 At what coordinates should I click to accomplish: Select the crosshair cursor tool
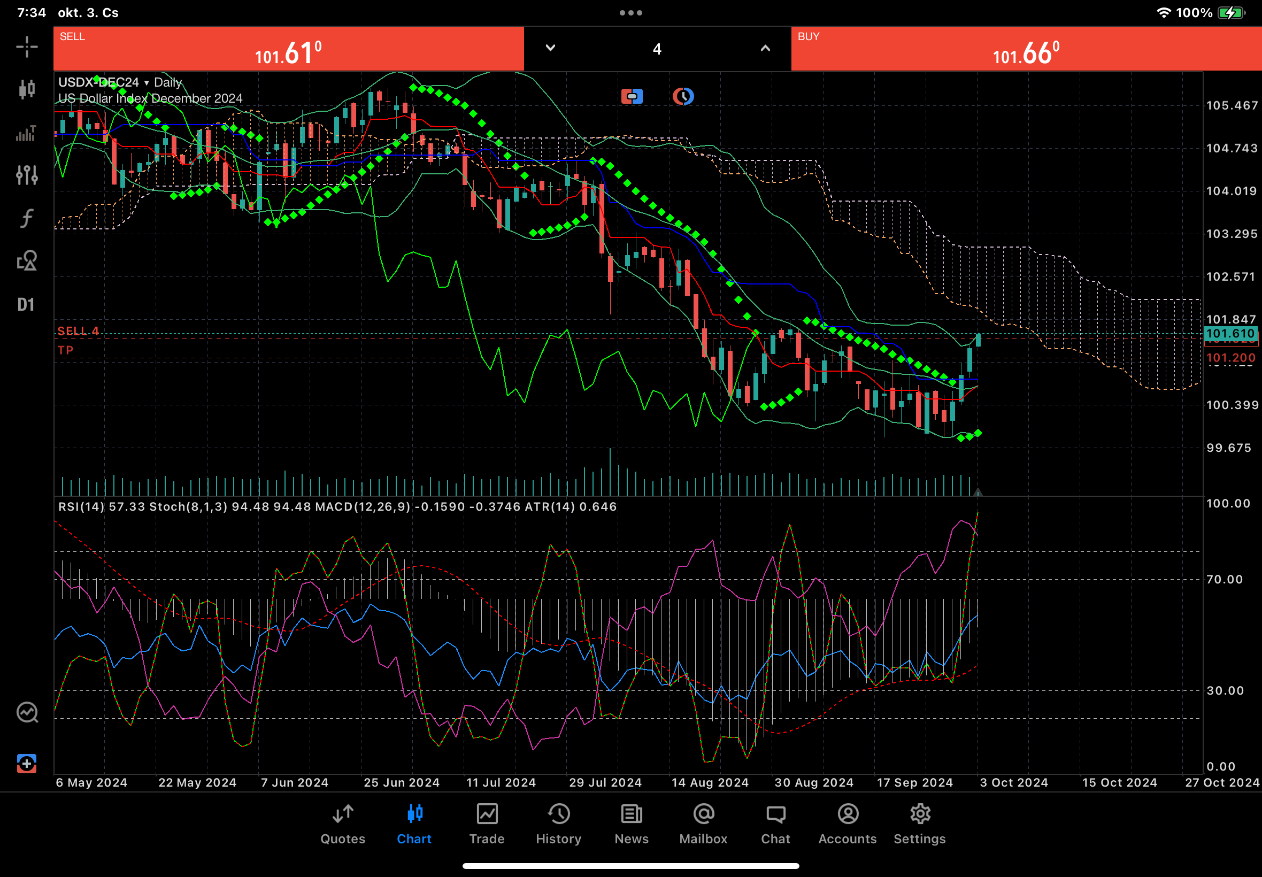pyautogui.click(x=26, y=47)
